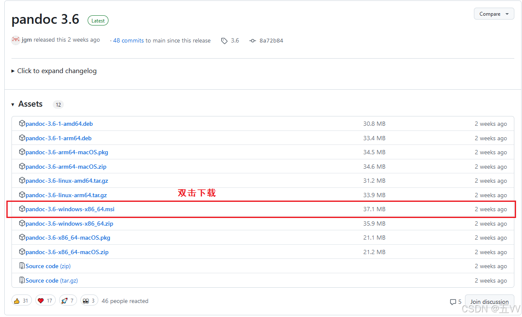Click the 46 people reacted text
This screenshot has width=522, height=317.
125,301
